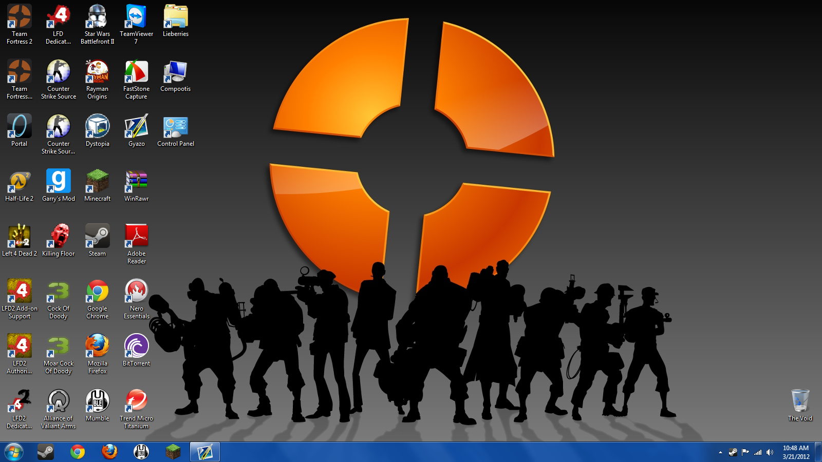Select the Team Fortress 2 desktop shortcut

click(20, 24)
